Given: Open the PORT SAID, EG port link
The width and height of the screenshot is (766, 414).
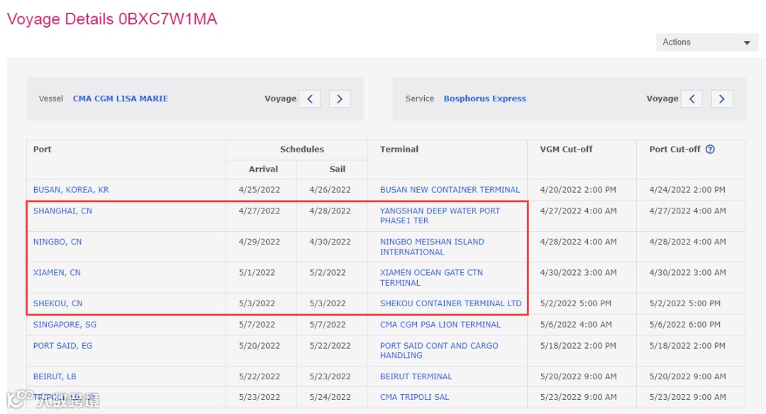Looking at the screenshot, I should click(62, 346).
